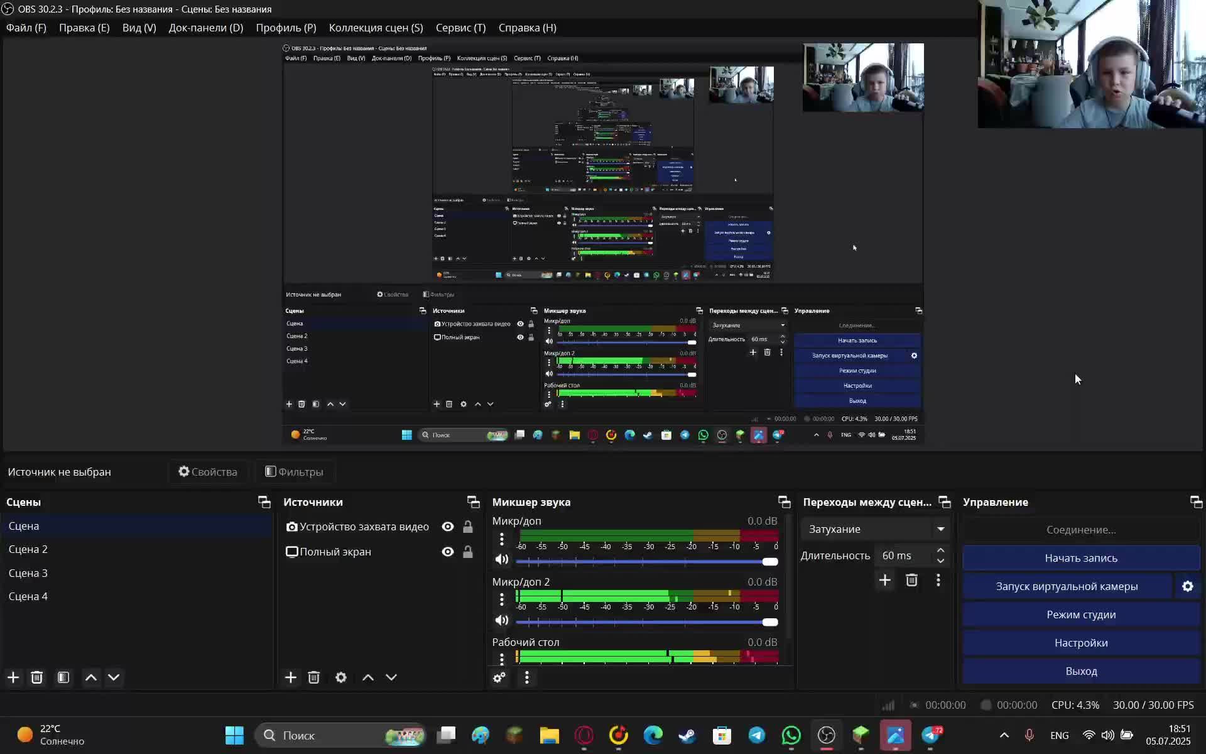
Task: Open Справка (H) menu
Action: [x=527, y=28]
